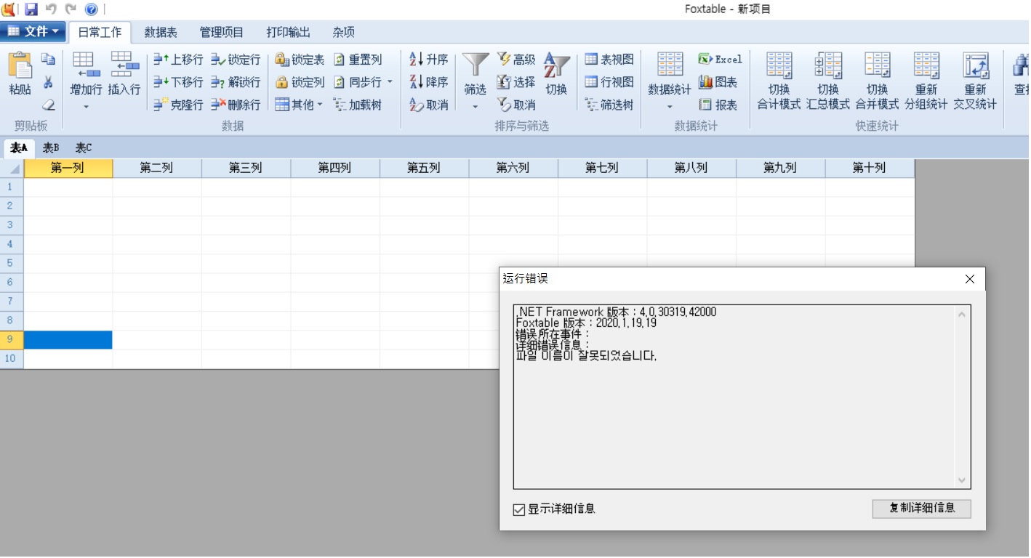Click the Regroup Statistics (重新分组统计) icon

point(926,65)
